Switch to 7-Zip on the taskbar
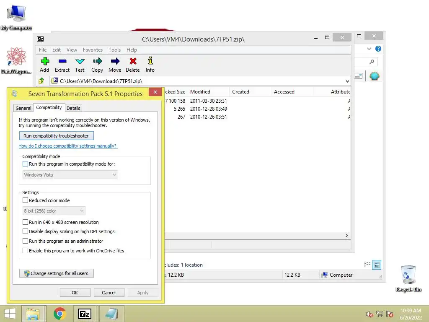 click(84, 314)
